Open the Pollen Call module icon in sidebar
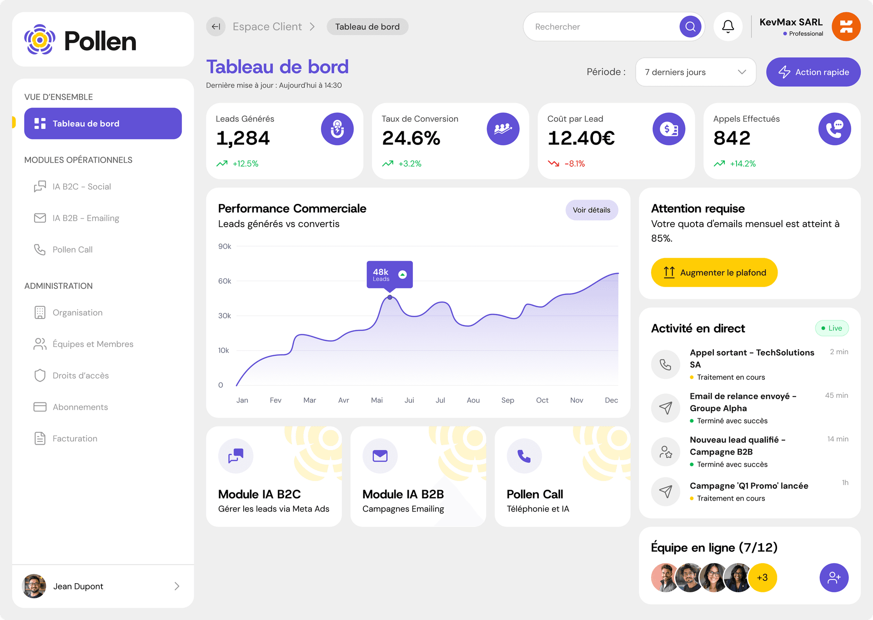Screen dimensions: 873x620 click(x=40, y=249)
